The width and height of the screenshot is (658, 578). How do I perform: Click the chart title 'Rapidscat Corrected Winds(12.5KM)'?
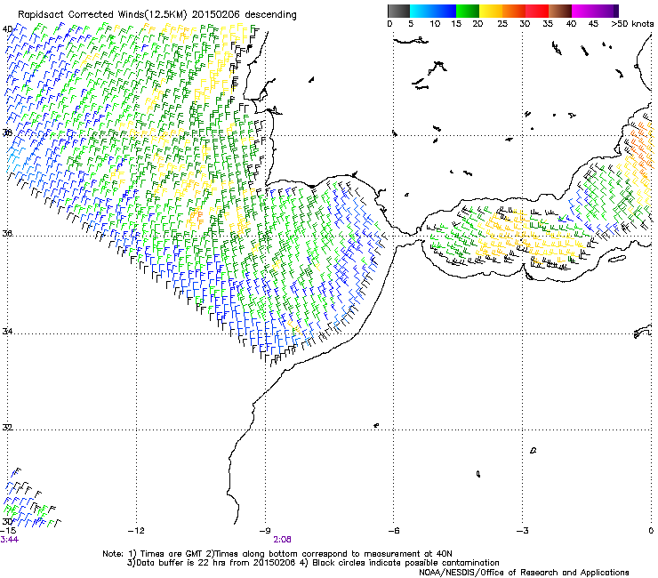[x=102, y=15]
